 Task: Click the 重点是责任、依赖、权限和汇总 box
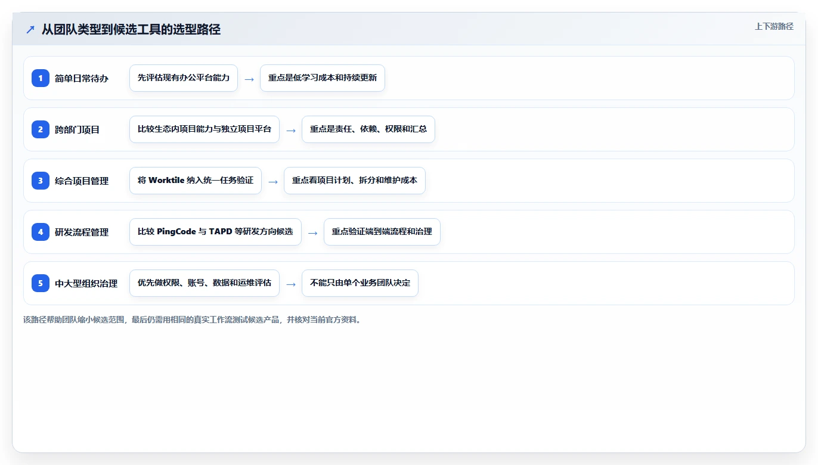point(368,129)
